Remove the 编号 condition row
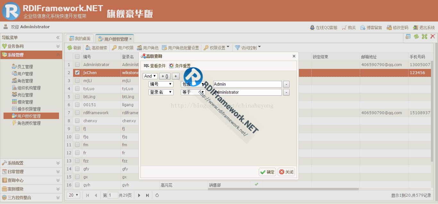 pos(286,84)
